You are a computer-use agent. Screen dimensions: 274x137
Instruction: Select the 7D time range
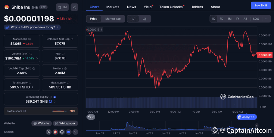point(221,19)
